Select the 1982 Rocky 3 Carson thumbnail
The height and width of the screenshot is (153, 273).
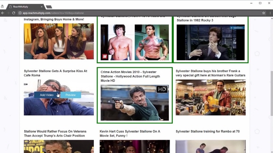(x=211, y=42)
